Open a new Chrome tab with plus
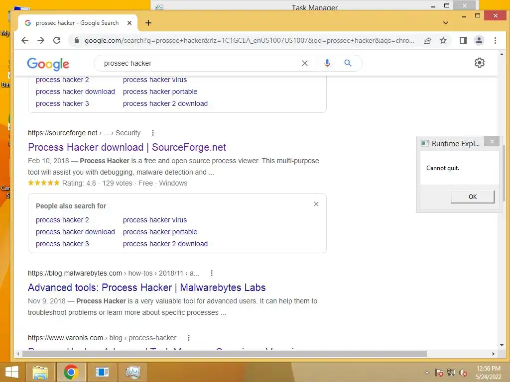Screen dimensions: 510x382 point(148,23)
